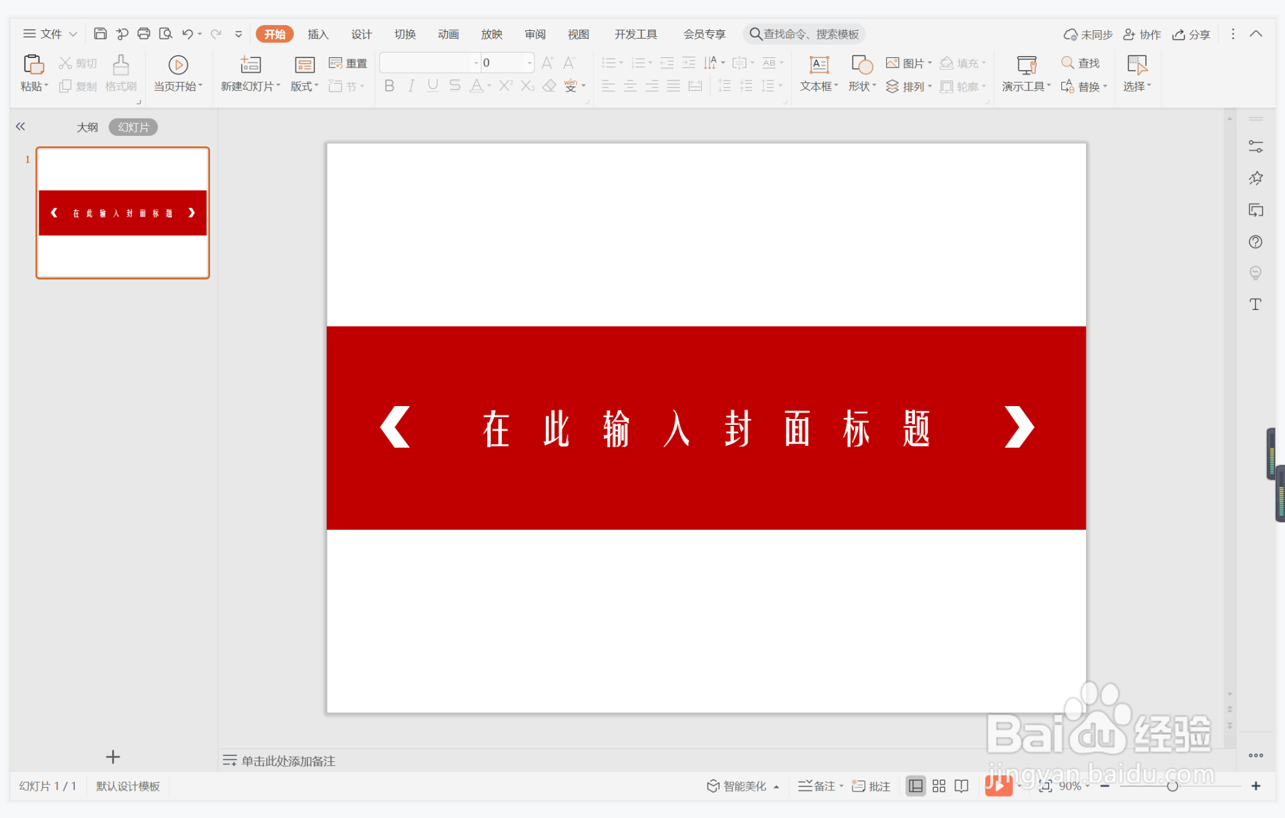Click the zoom out minus button
This screenshot has height=818, width=1285.
tap(1105, 786)
